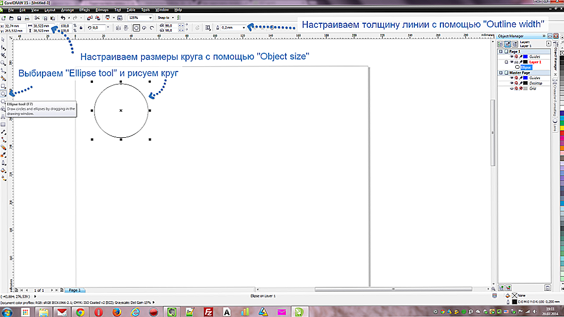Open the Arrange menu
Viewport: 564px width, 317px height.
(67, 10)
